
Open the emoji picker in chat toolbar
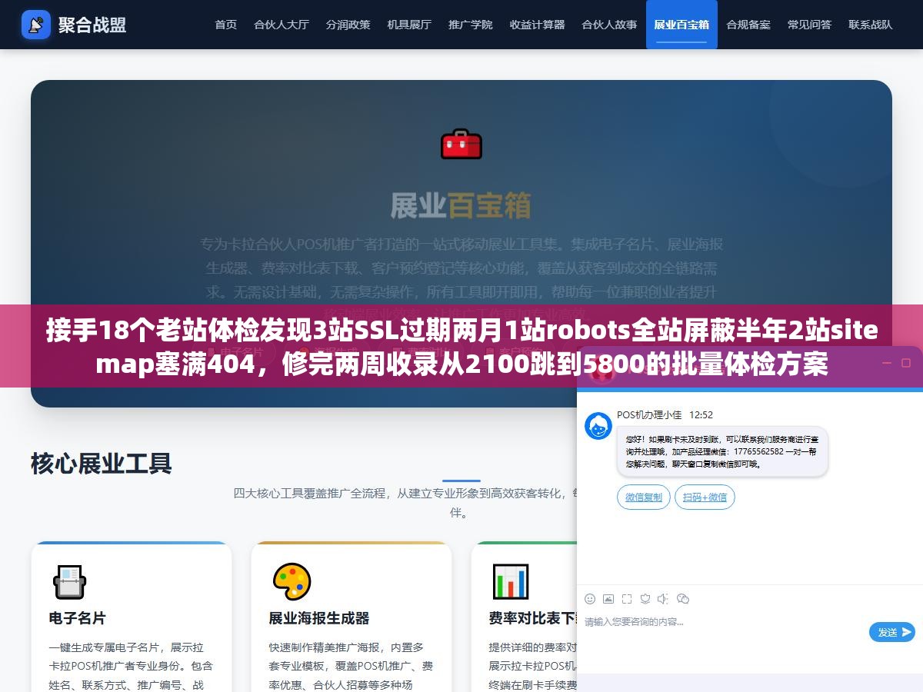pos(590,599)
